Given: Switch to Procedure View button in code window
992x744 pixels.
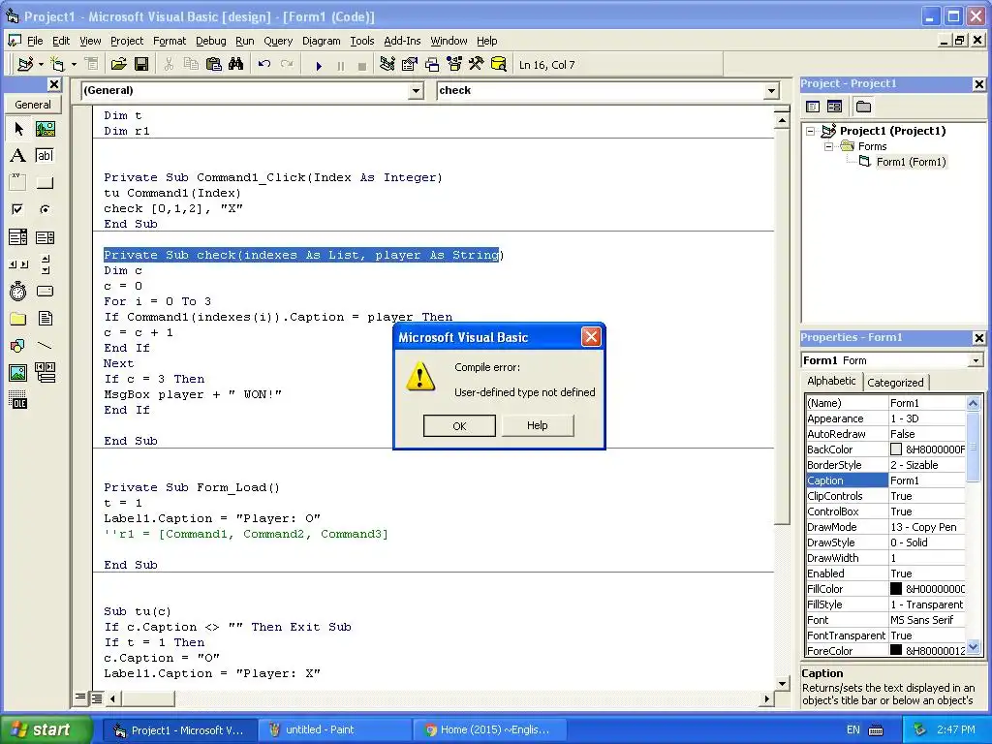Looking at the screenshot, I should (80, 697).
